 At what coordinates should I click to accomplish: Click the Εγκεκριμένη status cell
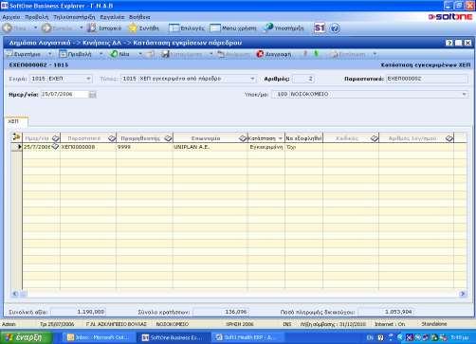[x=266, y=147]
